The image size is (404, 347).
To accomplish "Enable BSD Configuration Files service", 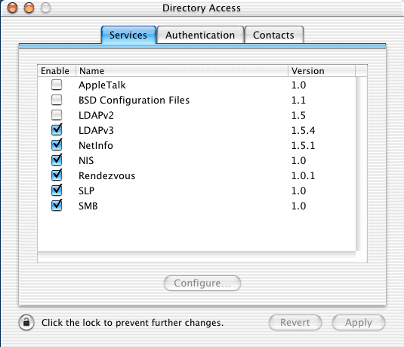I will (x=57, y=100).
